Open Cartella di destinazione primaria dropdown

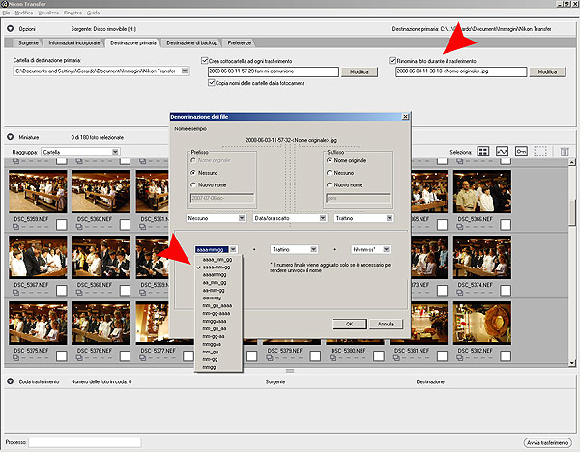(x=185, y=71)
